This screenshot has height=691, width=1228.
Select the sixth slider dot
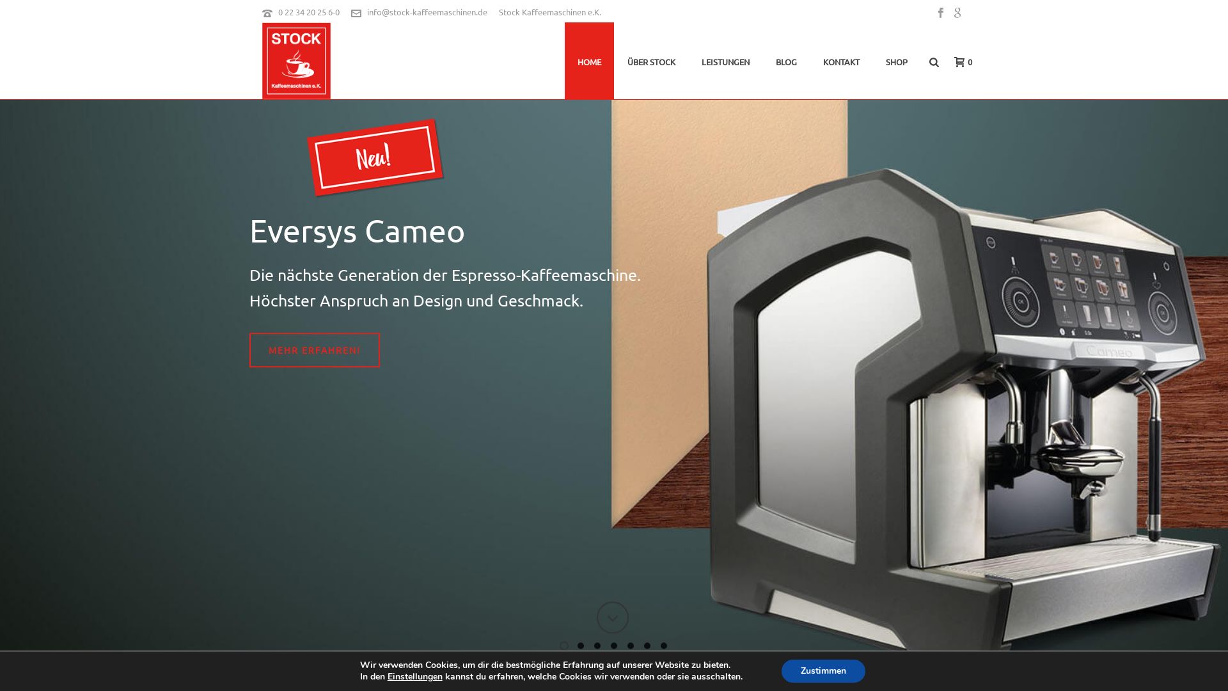click(647, 646)
